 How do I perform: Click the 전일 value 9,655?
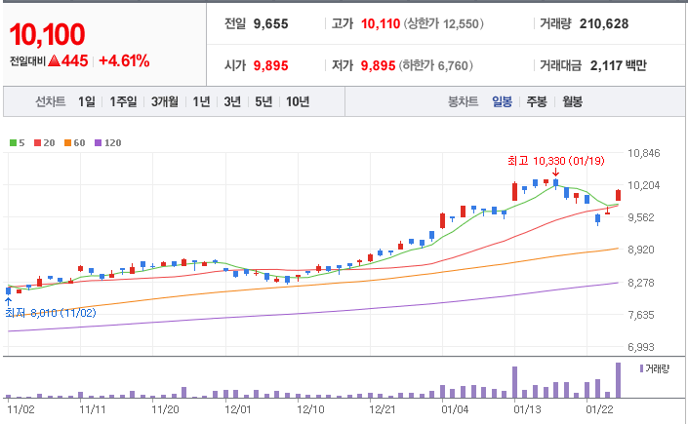pos(270,23)
